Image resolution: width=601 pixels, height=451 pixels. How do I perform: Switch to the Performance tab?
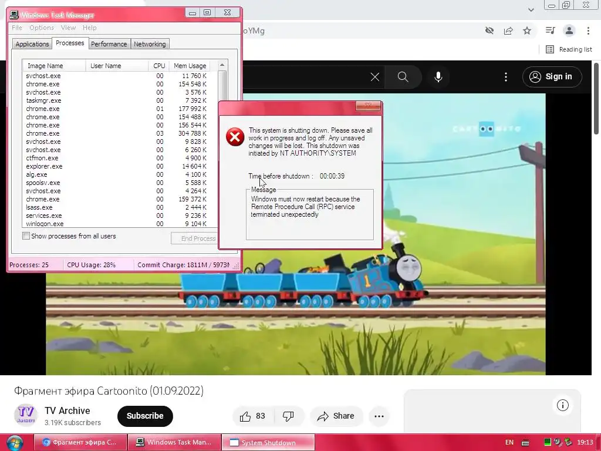[109, 44]
